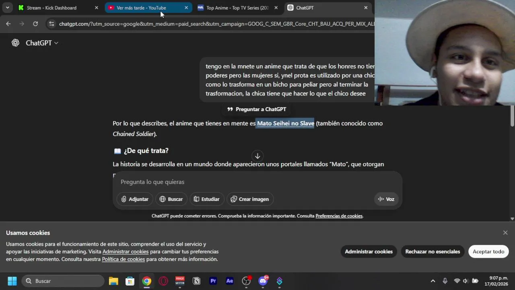Click the Chrome taskbar icon

click(147, 281)
